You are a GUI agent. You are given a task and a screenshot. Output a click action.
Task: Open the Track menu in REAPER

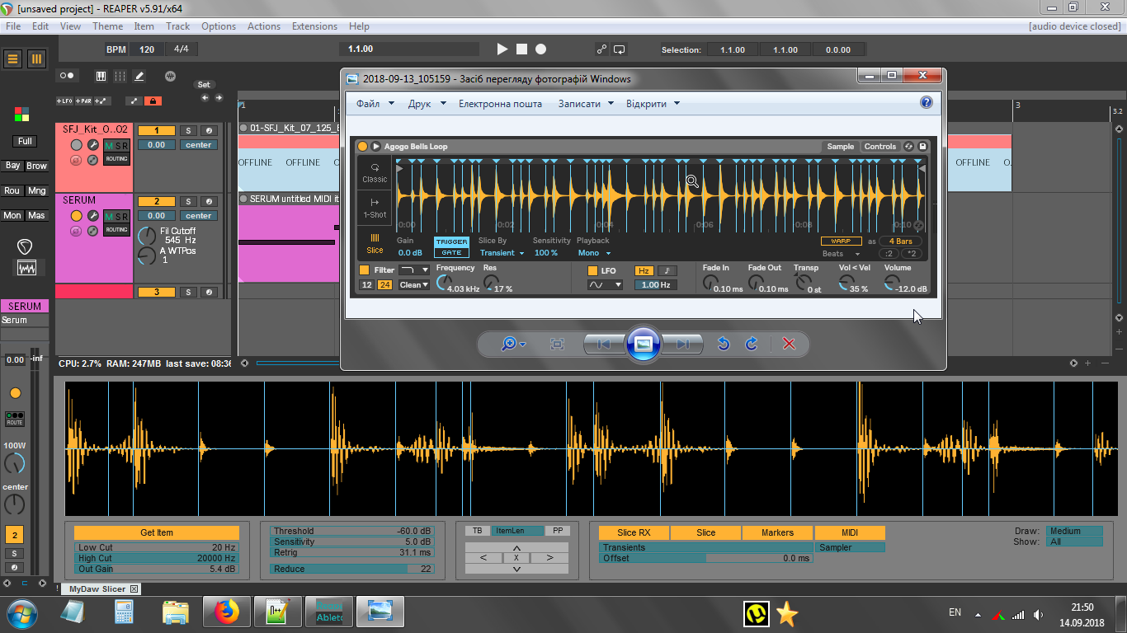(x=177, y=26)
